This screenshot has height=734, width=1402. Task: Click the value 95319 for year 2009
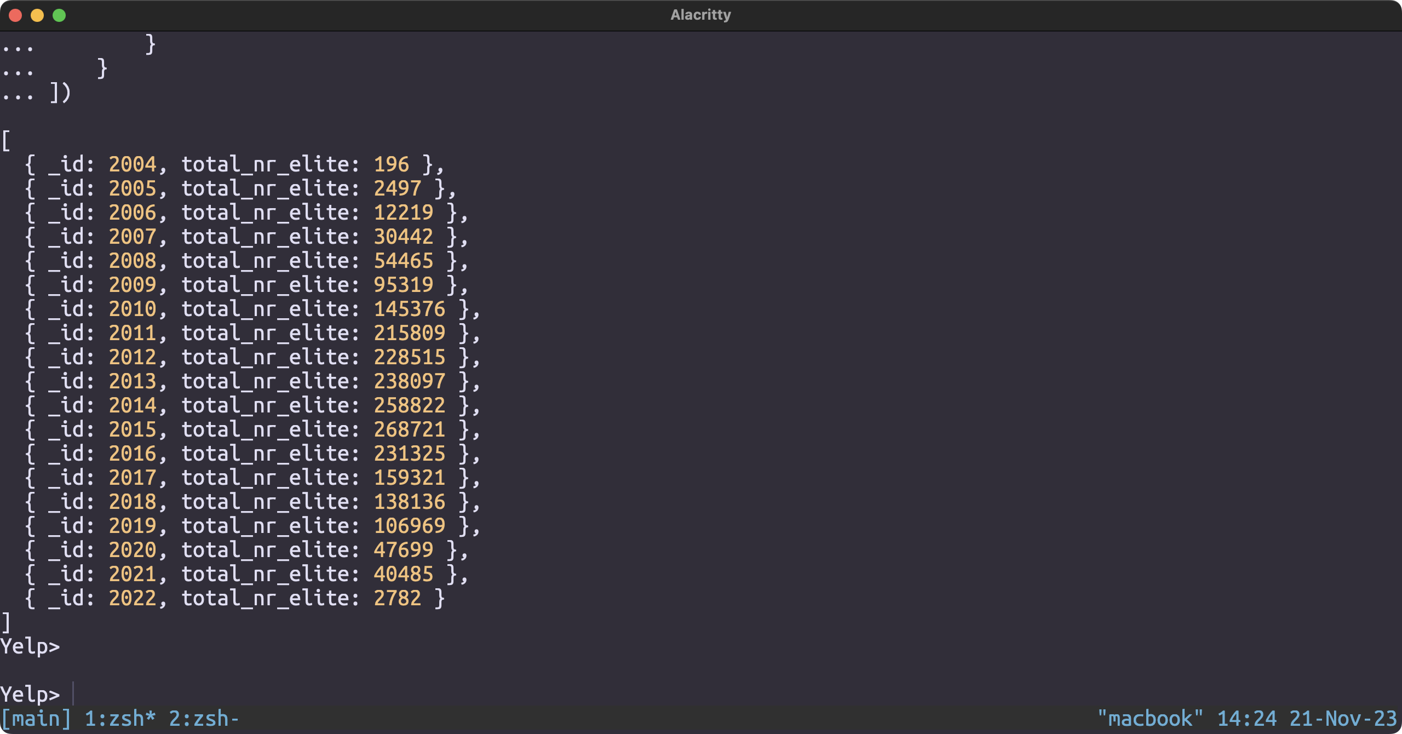403,285
